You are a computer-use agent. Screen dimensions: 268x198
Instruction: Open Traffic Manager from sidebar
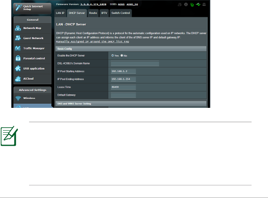click(32, 48)
